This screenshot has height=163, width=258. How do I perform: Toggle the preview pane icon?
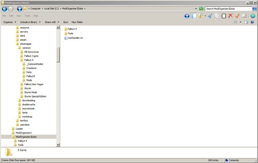click(246, 22)
